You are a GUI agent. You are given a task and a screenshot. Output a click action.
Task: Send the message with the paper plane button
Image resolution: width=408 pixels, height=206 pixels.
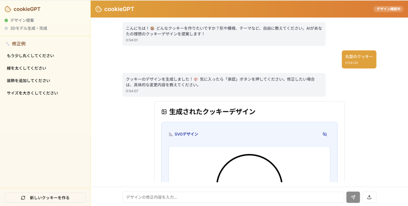[353, 197]
